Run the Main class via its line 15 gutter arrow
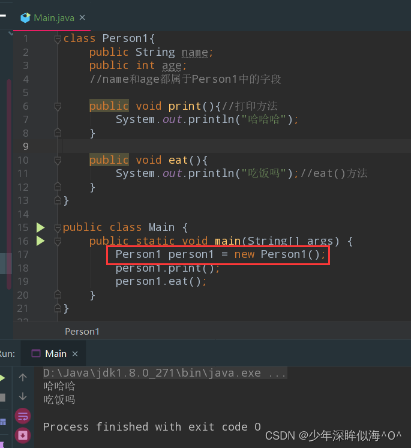The image size is (411, 448). [40, 228]
